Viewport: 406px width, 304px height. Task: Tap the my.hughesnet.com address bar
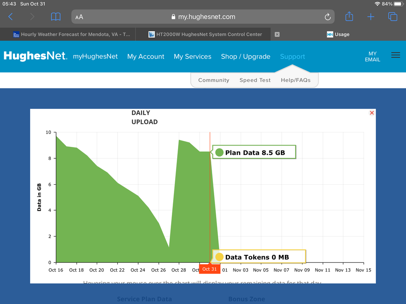point(203,17)
